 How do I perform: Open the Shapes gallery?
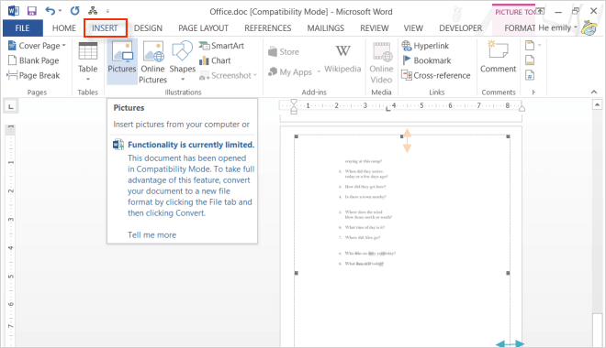click(183, 61)
